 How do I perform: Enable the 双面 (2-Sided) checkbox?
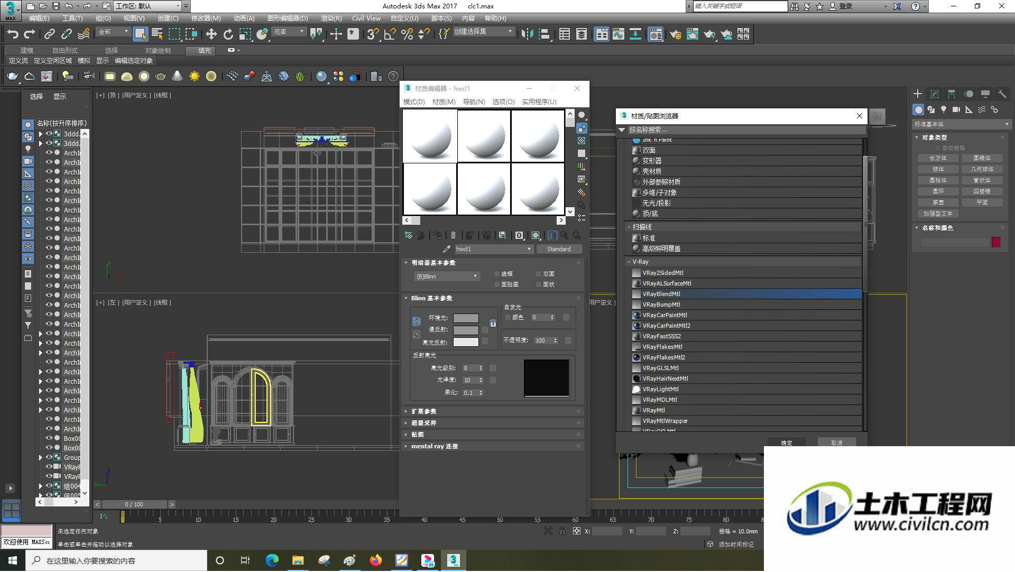tap(539, 274)
